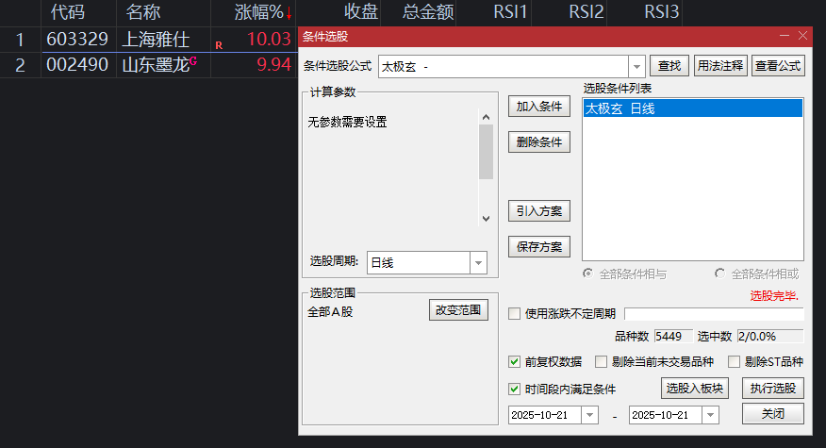Enable the 剔除ST品种 checkbox

734,361
